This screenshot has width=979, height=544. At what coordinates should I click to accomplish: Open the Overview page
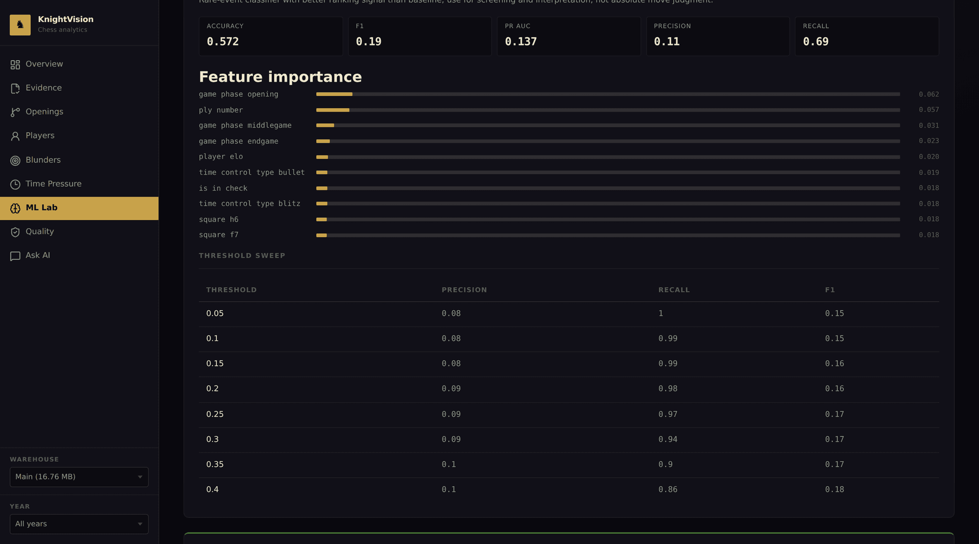(79, 64)
